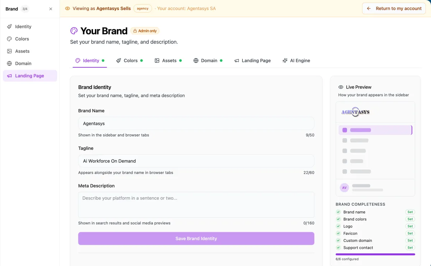Viewport: 431px width, 266px height.
Task: Click the '9/50' character counter
Action: [310, 135]
